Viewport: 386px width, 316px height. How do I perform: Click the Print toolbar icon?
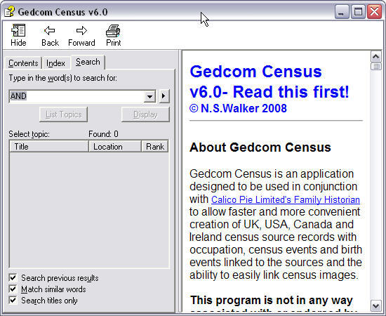pyautogui.click(x=113, y=35)
